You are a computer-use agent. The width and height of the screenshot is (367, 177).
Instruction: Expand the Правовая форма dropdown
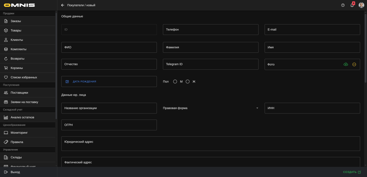tap(257, 108)
